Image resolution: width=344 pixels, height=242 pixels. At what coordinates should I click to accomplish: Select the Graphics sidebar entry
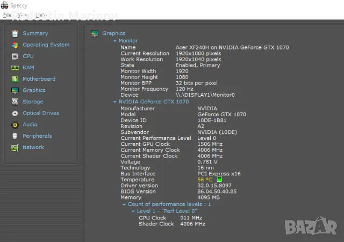coord(34,90)
